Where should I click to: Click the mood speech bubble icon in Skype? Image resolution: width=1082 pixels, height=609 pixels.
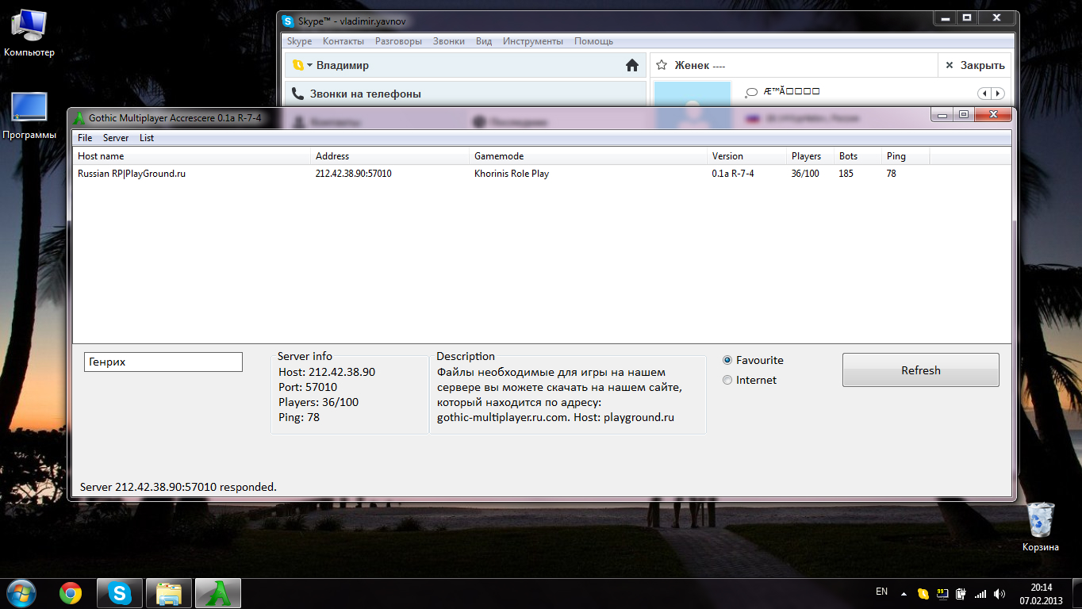pyautogui.click(x=752, y=93)
